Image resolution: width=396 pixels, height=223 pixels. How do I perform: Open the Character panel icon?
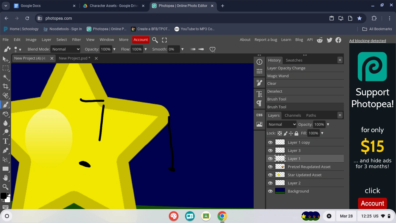pyautogui.click(x=259, y=94)
